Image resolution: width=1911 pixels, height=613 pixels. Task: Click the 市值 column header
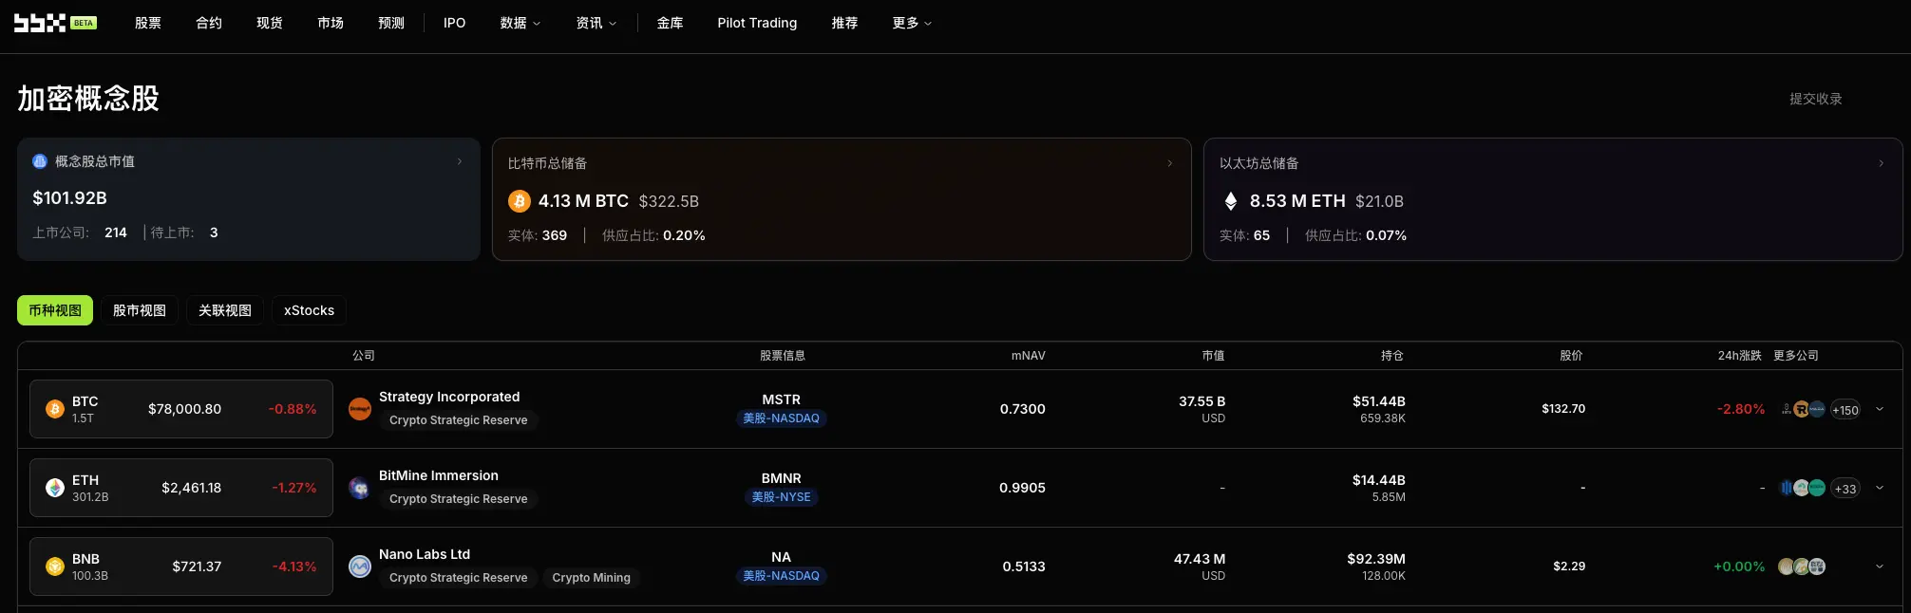pyautogui.click(x=1214, y=356)
